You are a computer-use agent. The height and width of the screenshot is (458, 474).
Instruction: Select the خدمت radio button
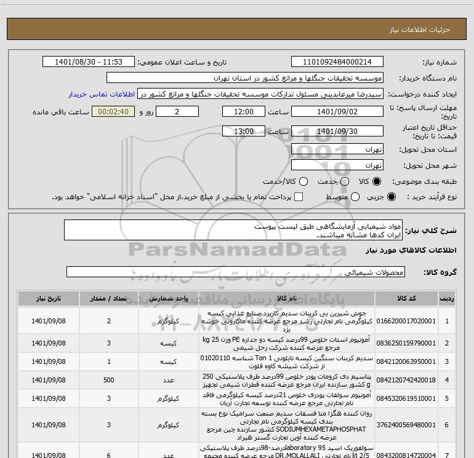345,181
